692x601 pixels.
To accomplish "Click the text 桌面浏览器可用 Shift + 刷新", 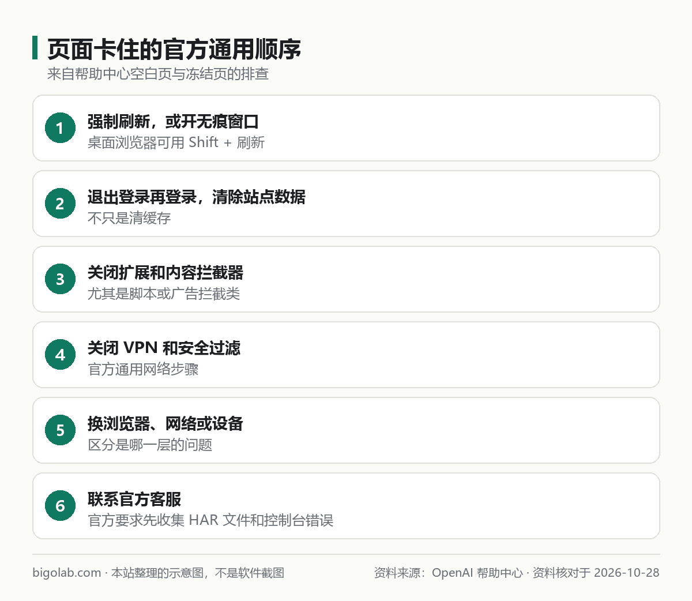I will [176, 142].
